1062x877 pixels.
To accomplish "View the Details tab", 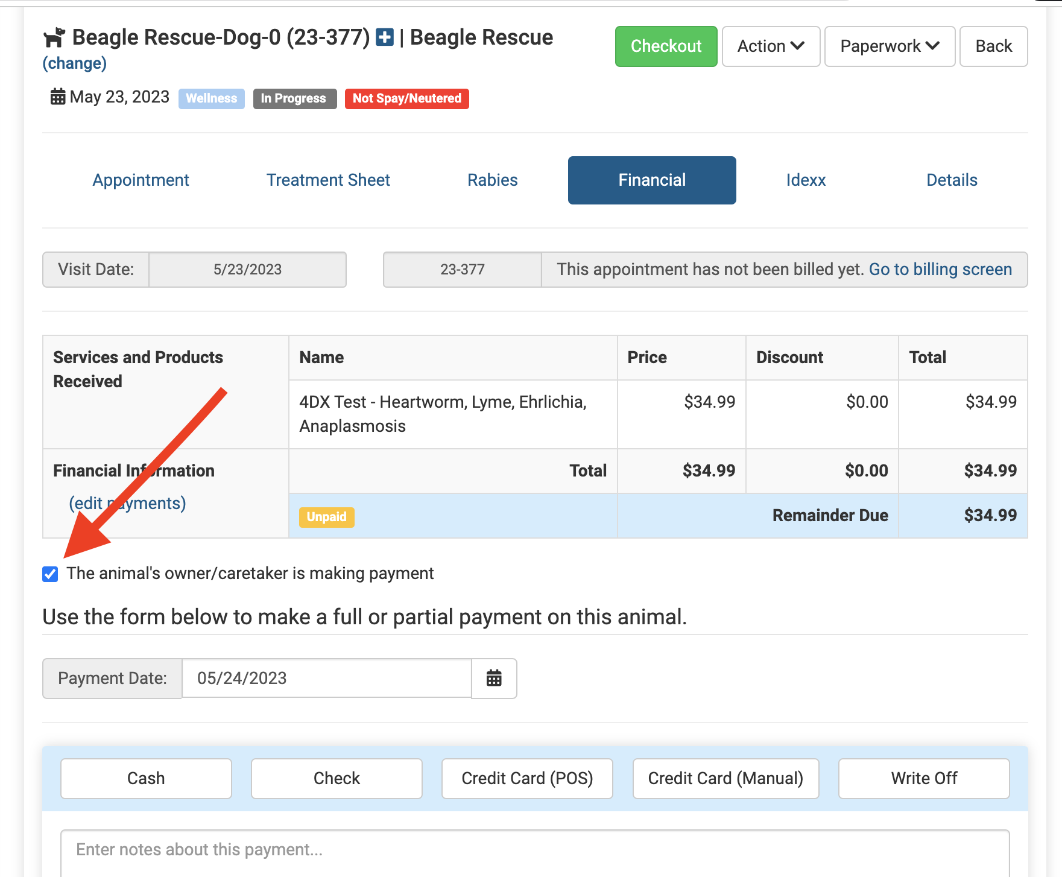I will point(952,180).
